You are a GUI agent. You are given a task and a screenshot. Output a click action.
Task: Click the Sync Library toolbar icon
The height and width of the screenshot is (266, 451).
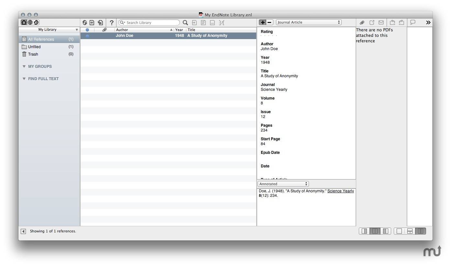tap(84, 23)
